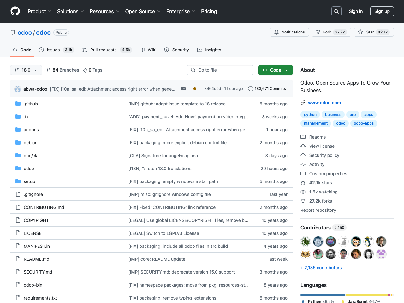Expand the Solutions menu
The height and width of the screenshot is (303, 404).
(x=71, y=11)
